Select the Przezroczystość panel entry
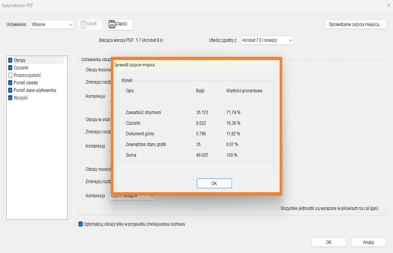 (x=27, y=75)
